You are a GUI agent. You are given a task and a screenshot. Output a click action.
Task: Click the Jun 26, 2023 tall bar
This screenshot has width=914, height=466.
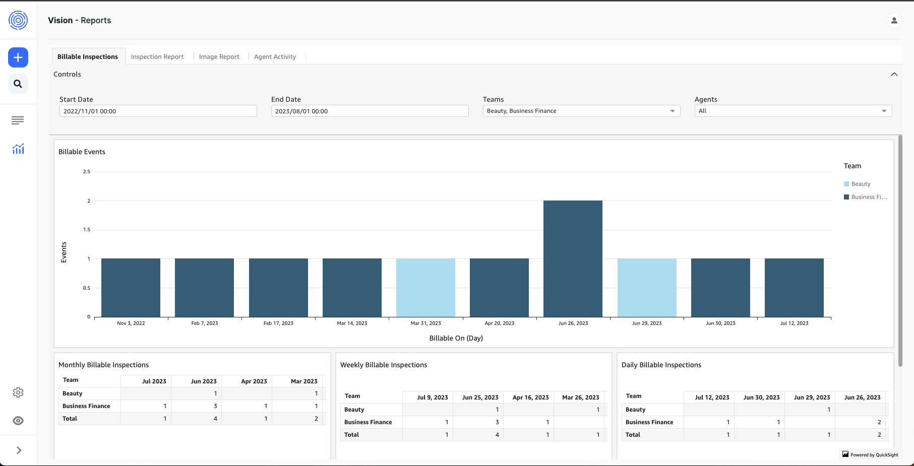point(573,258)
